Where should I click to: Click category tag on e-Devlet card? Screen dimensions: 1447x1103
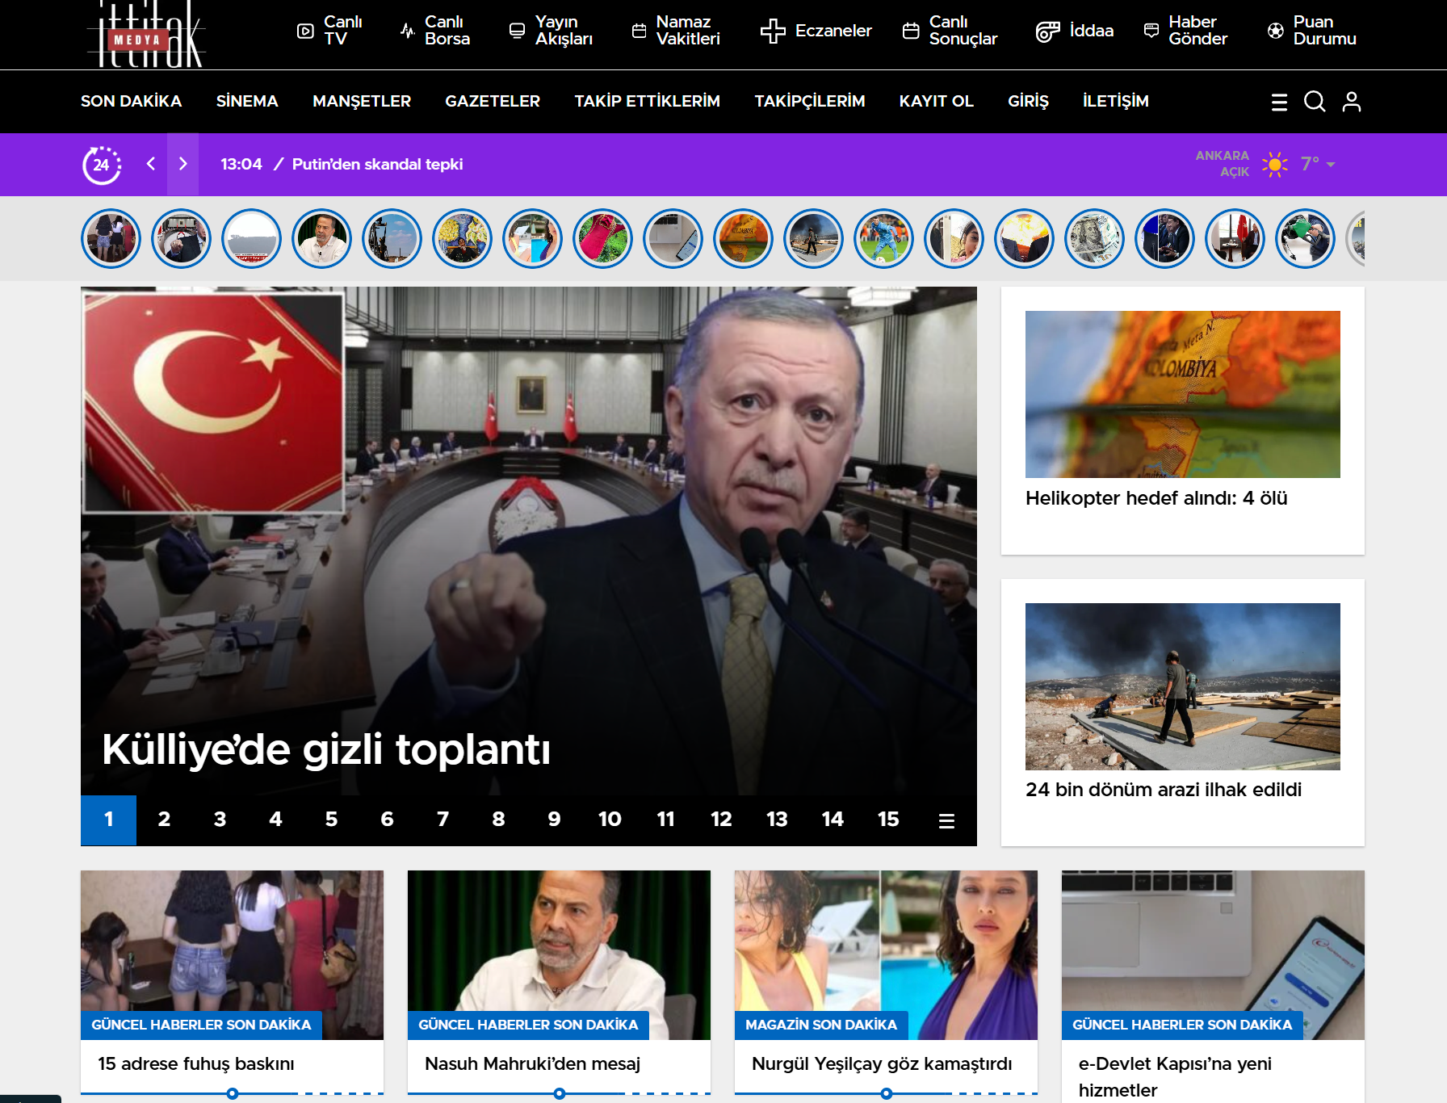1182,1025
